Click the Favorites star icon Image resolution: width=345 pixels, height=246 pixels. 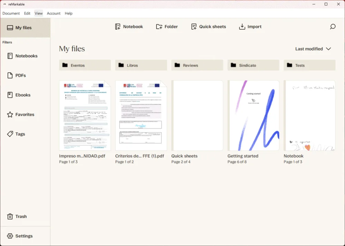coord(10,115)
